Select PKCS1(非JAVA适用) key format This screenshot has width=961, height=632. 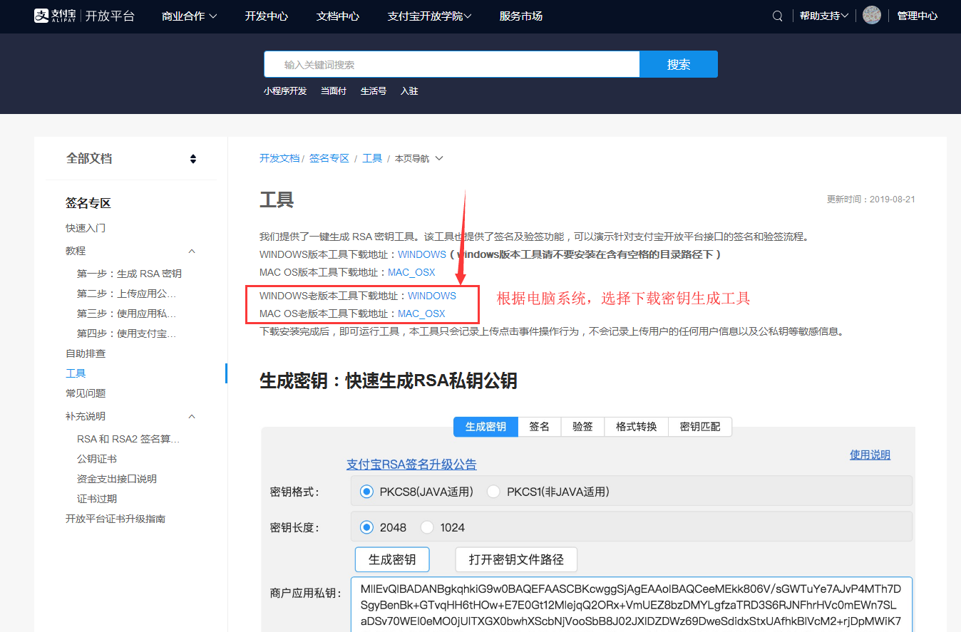click(493, 492)
